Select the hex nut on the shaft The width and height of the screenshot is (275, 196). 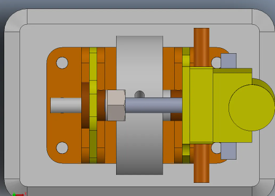coord(116,105)
